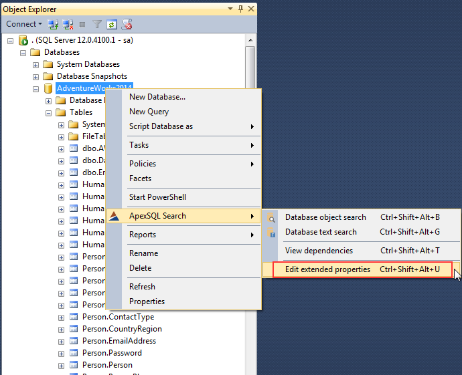Select Database object search option
This screenshot has height=375, width=462.
[362, 217]
